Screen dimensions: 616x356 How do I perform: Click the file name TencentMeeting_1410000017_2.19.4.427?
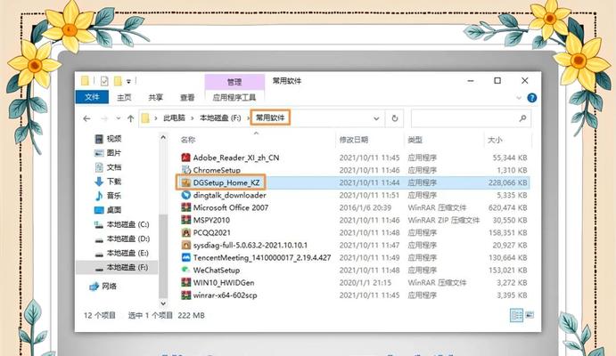click(x=262, y=257)
